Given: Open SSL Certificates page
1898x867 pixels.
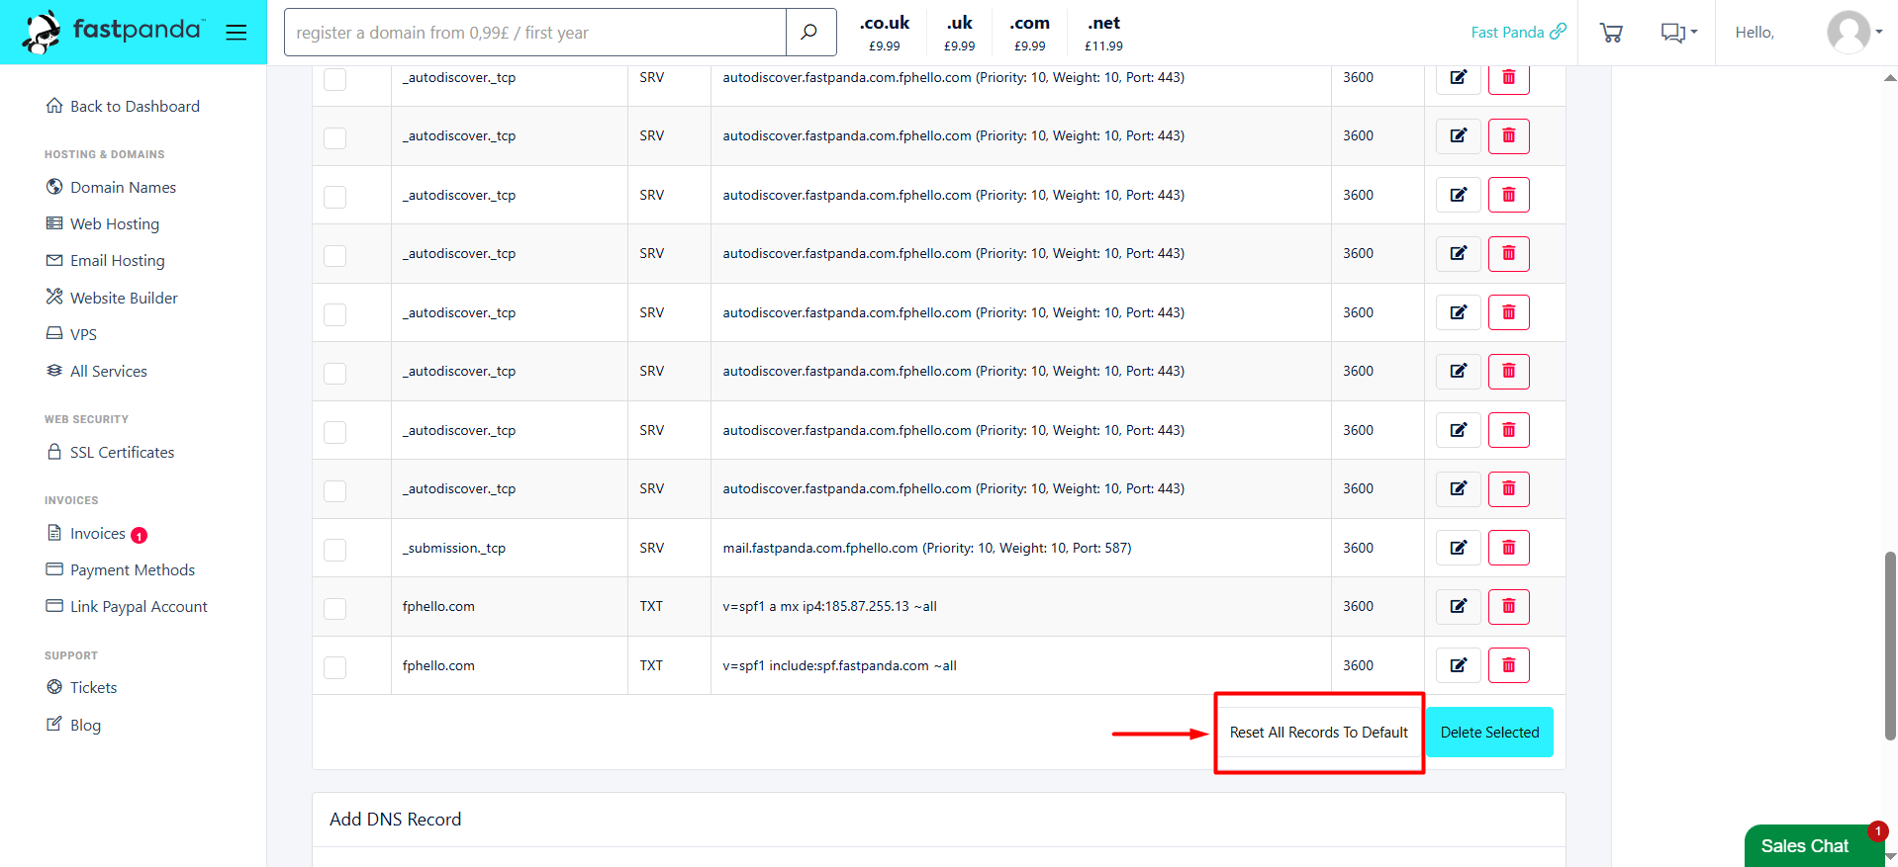Looking at the screenshot, I should [x=122, y=452].
